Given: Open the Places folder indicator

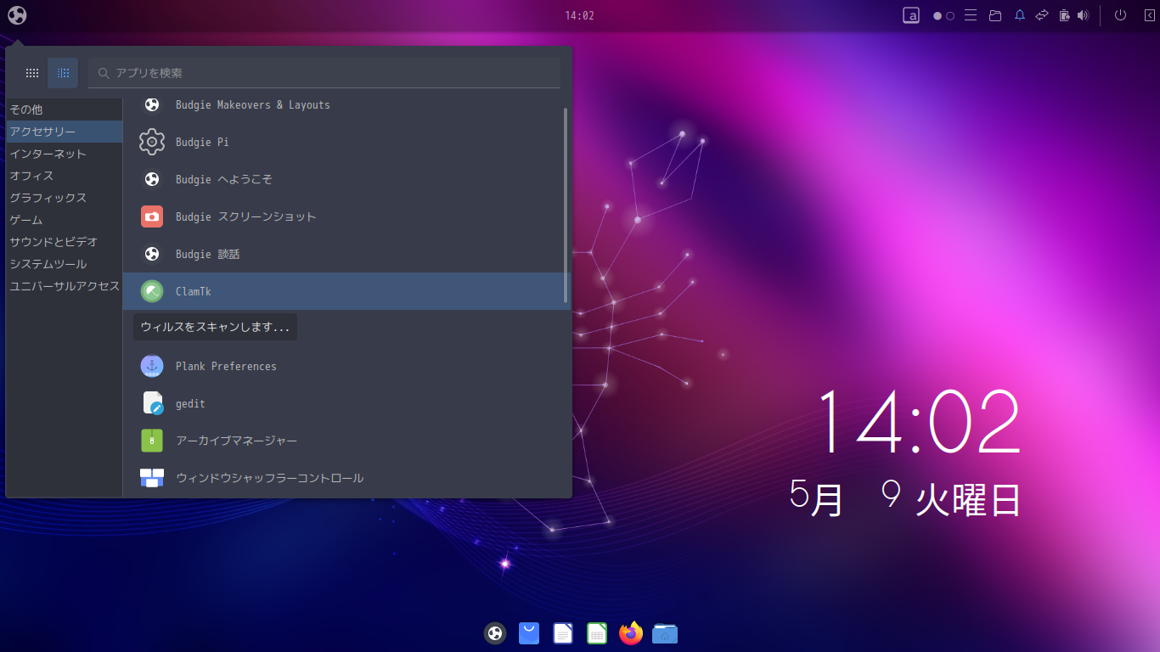Looking at the screenshot, I should tap(995, 15).
